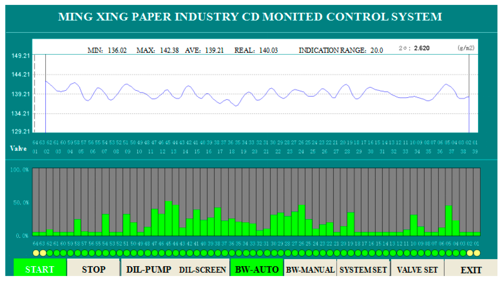Click yellow status indicator for valve 02
This screenshot has height=282, width=501.
[470, 253]
